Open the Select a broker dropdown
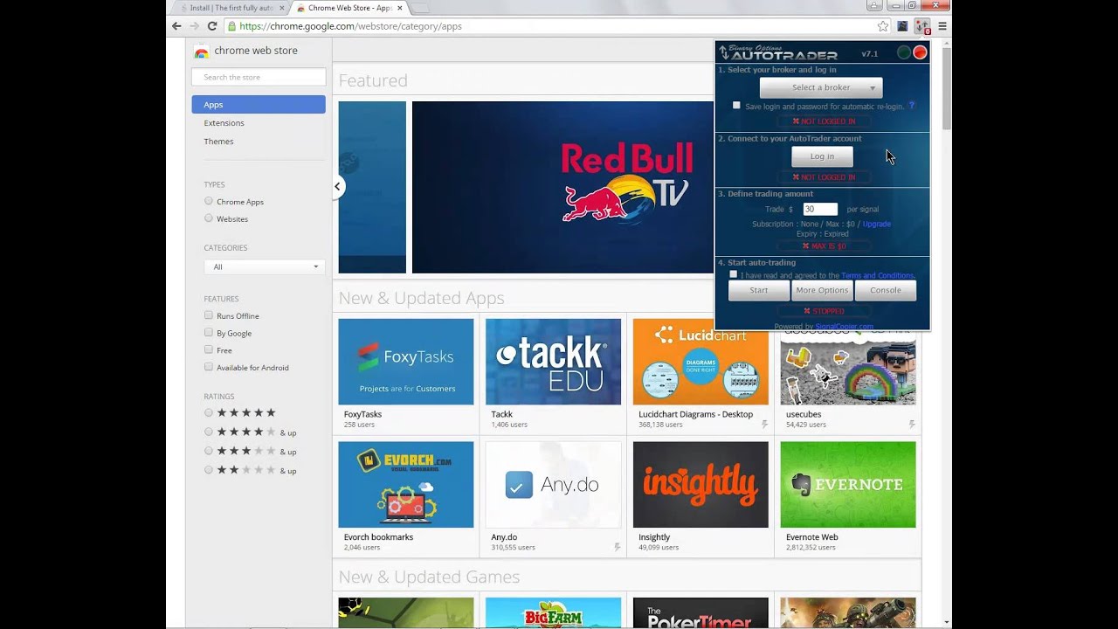 click(x=821, y=87)
